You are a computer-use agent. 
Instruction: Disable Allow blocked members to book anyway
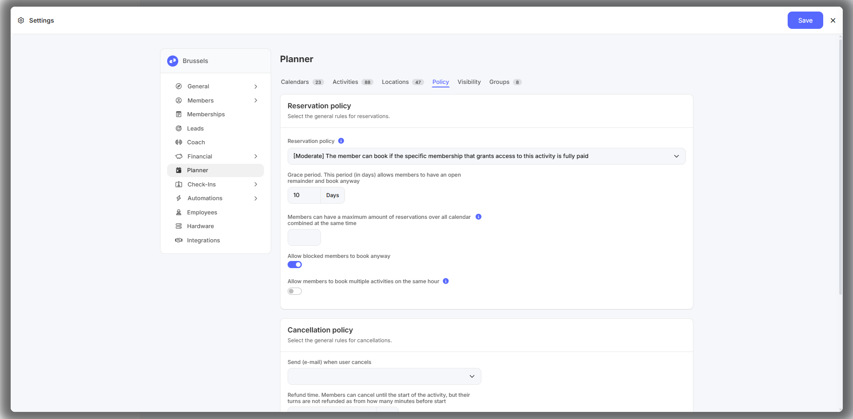(295, 265)
